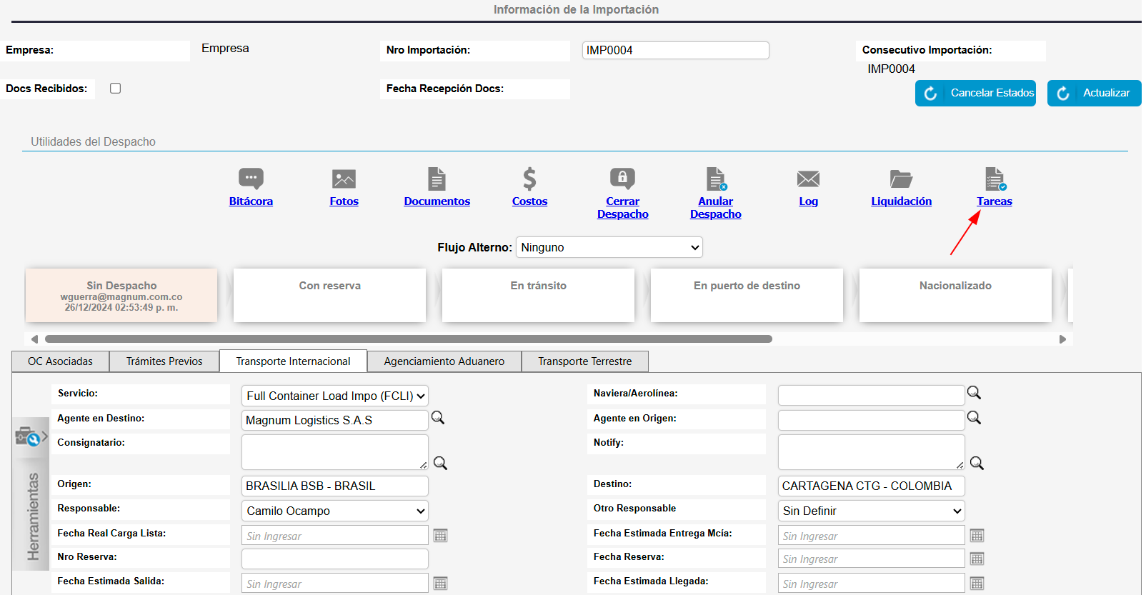Expand the Flujo Alterno dropdown
The width and height of the screenshot is (1146, 595).
click(x=609, y=247)
